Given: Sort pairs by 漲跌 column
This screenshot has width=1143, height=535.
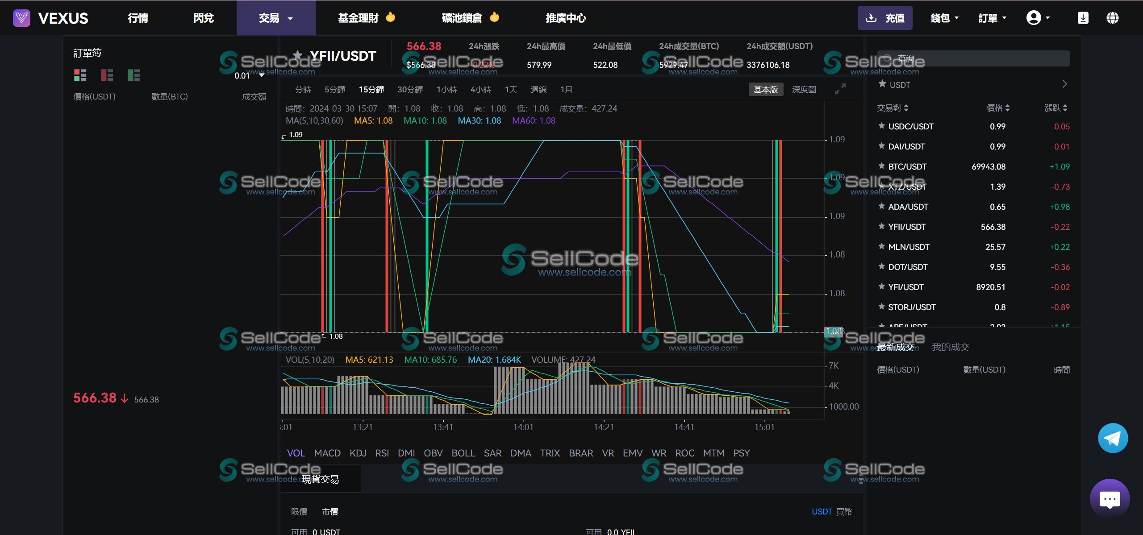Looking at the screenshot, I should pos(1055,108).
